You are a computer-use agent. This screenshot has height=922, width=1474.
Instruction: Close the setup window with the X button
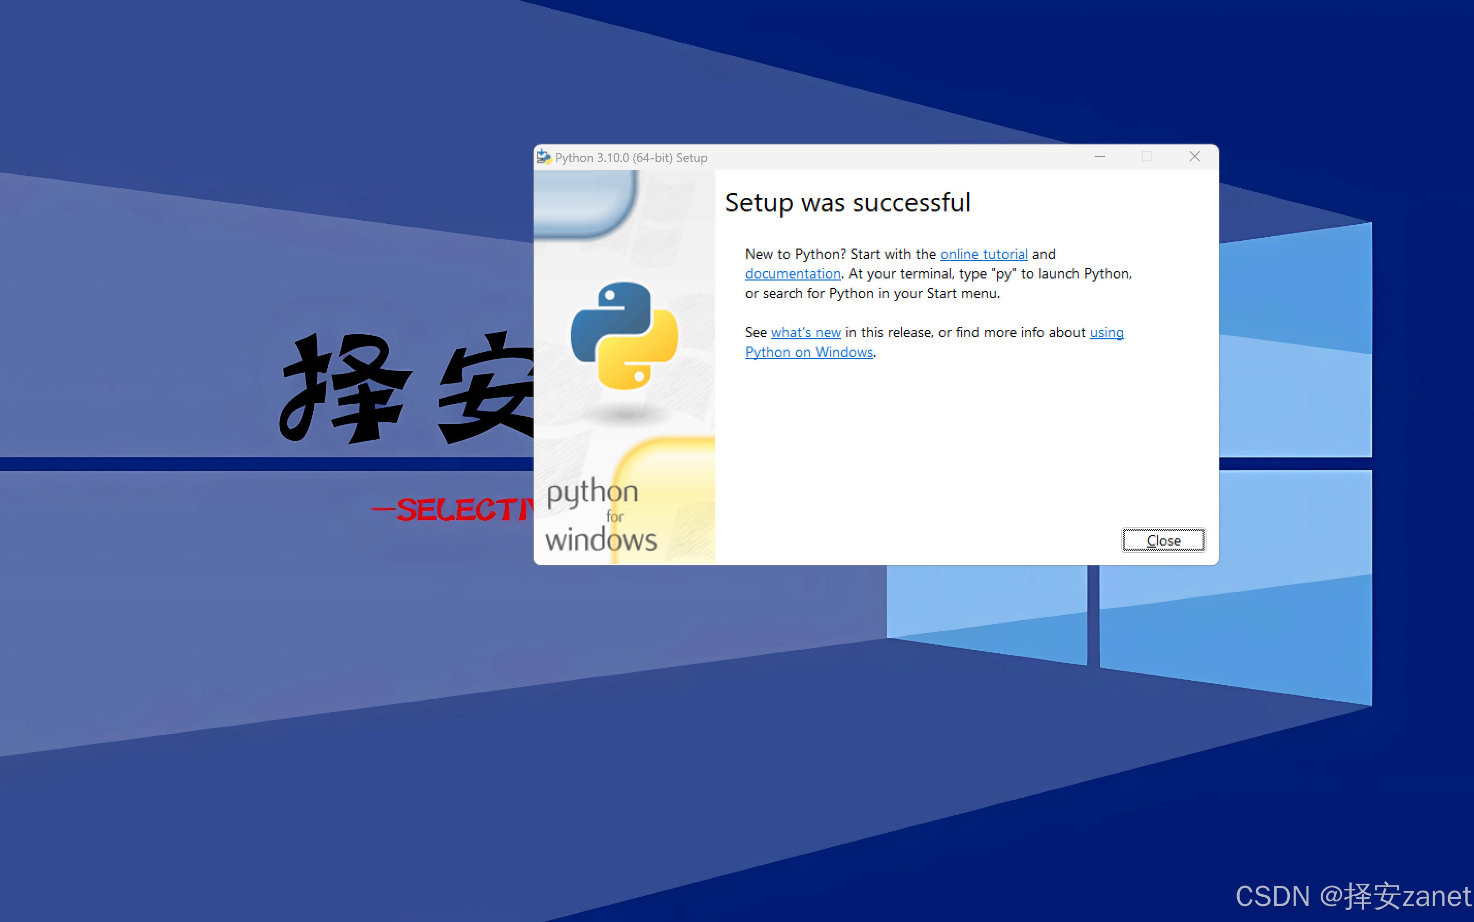tap(1194, 157)
